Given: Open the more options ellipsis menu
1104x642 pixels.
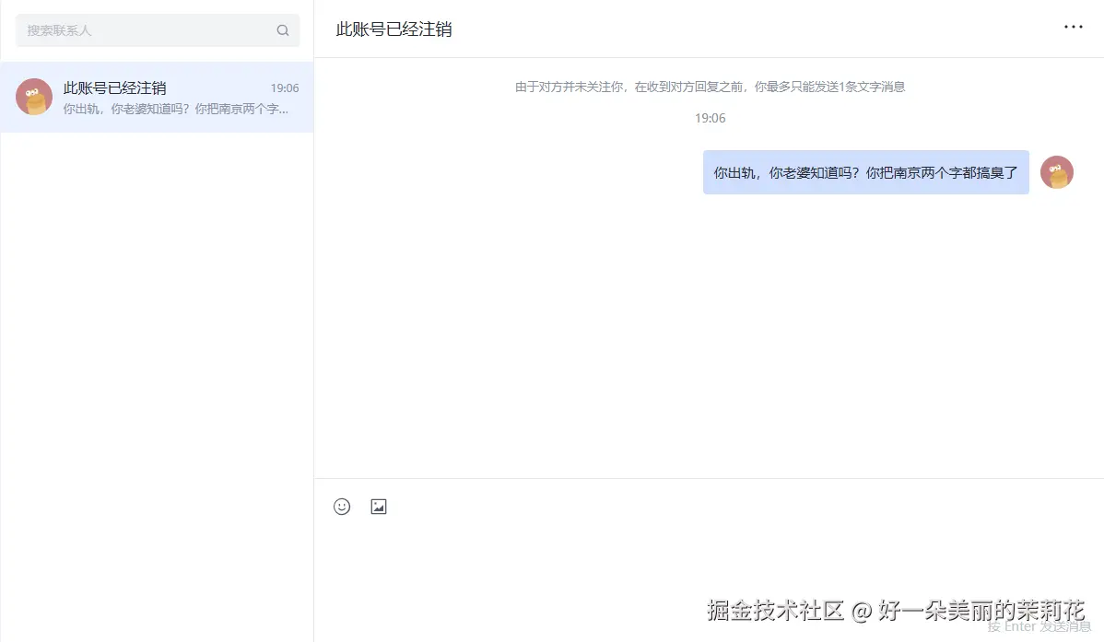Looking at the screenshot, I should click(1073, 27).
